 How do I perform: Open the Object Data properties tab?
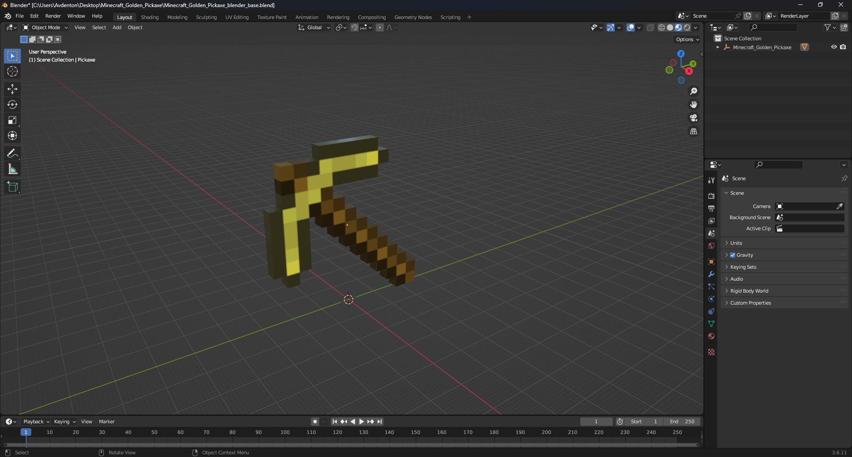pyautogui.click(x=711, y=324)
